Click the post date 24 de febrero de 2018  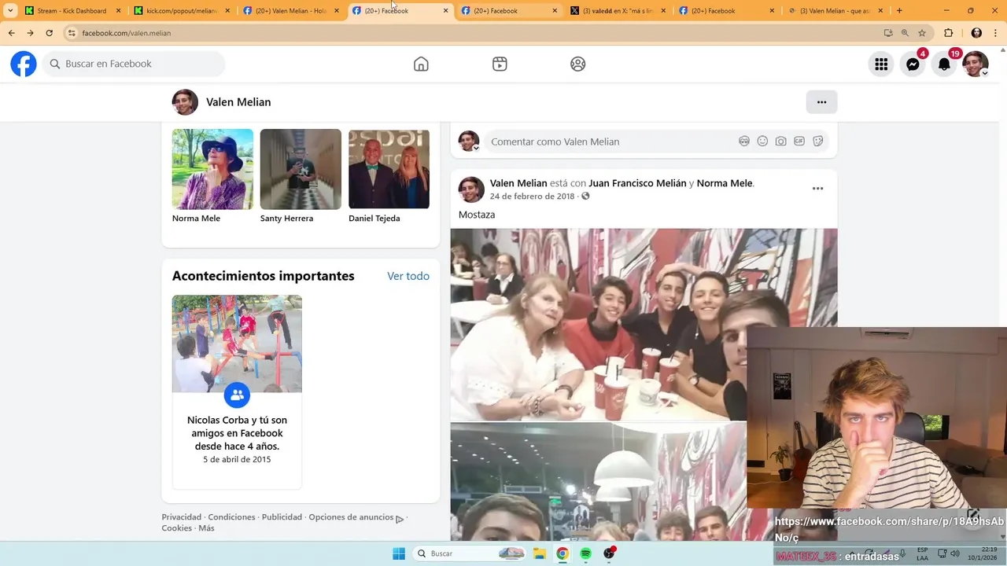(532, 197)
